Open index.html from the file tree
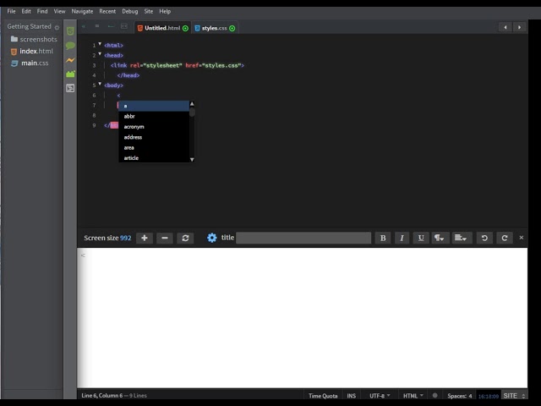This screenshot has width=541, height=406. (32, 52)
